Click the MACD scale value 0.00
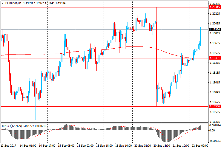 pyautogui.click(x=212, y=131)
